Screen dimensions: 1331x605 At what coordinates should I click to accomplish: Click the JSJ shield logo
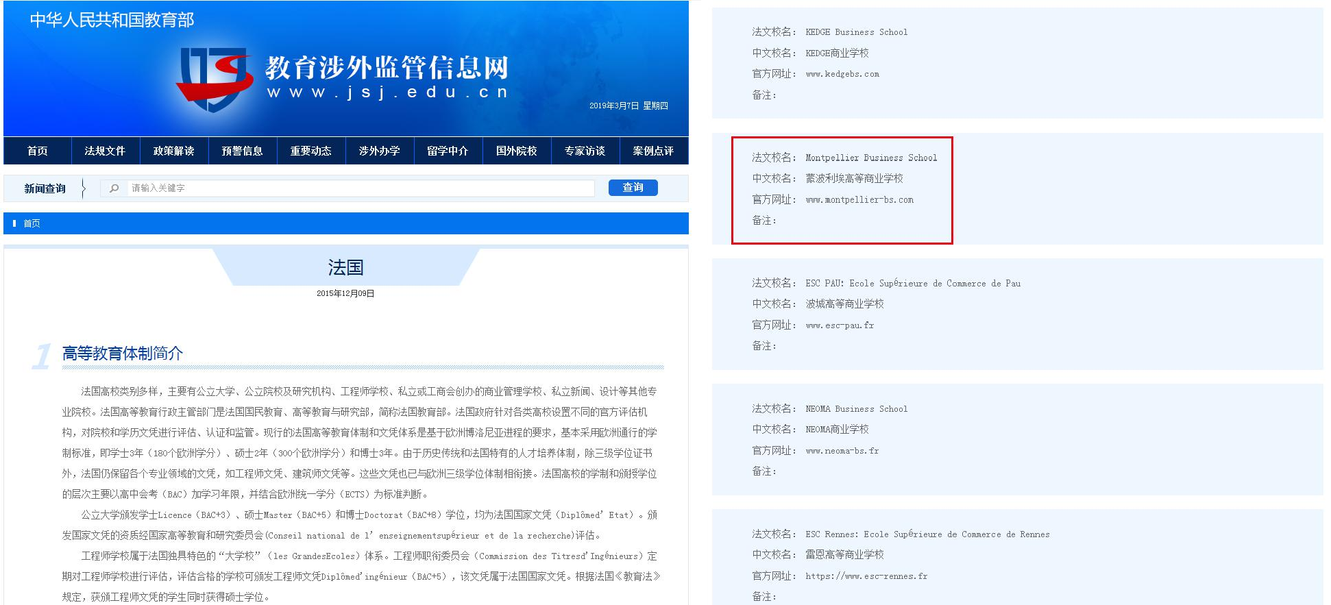pos(215,79)
